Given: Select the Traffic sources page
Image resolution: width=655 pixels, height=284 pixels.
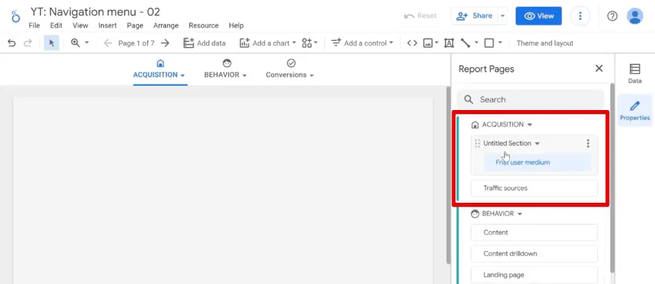Looking at the screenshot, I should (534, 188).
